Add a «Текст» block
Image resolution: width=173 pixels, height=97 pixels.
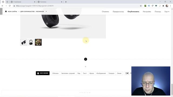[85, 73]
